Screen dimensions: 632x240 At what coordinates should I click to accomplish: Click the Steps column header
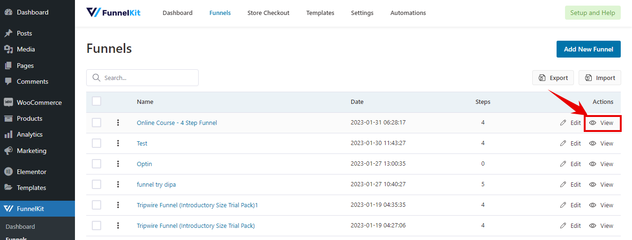click(x=483, y=102)
